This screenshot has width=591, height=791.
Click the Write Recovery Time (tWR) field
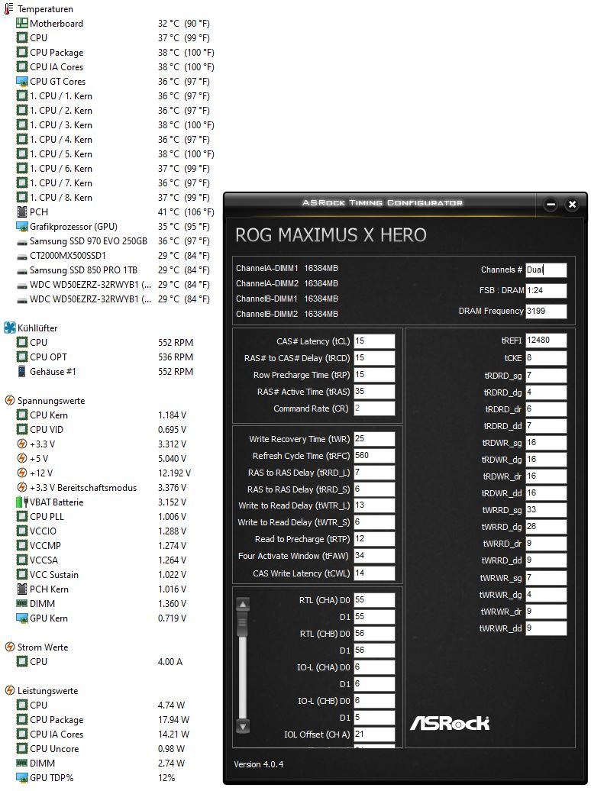(374, 439)
